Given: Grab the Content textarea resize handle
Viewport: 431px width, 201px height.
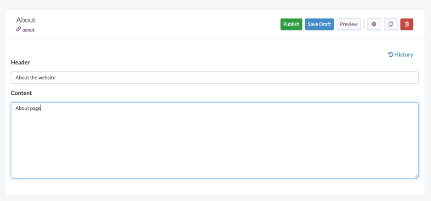Looking at the screenshot, I should tap(416, 176).
